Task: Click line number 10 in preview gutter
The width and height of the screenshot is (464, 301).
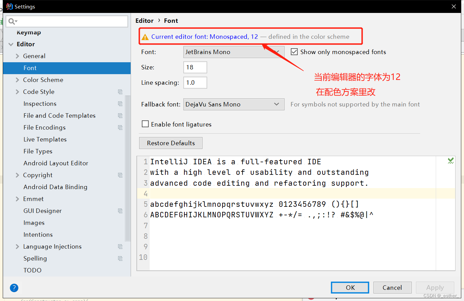Action: [x=143, y=257]
